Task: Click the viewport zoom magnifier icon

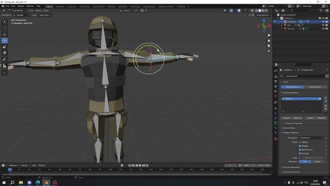Action: pyautogui.click(x=269, y=36)
